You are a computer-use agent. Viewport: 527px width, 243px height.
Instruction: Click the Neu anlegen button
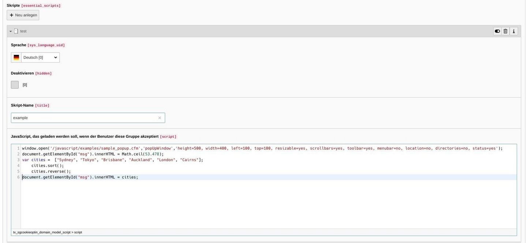23,15
